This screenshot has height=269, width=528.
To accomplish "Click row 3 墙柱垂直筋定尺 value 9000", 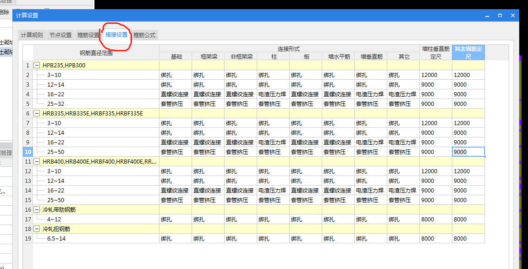I will pos(436,84).
